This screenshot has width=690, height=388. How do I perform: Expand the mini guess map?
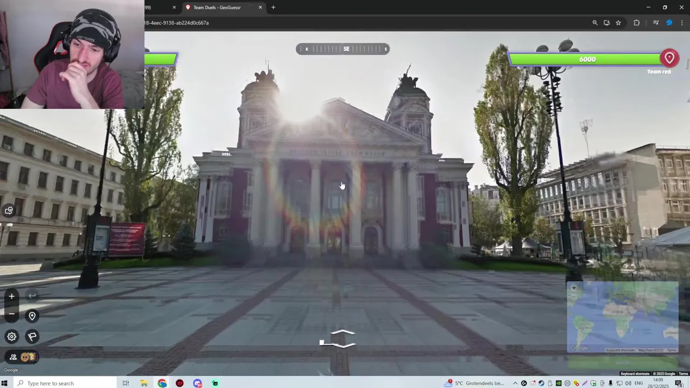623,317
